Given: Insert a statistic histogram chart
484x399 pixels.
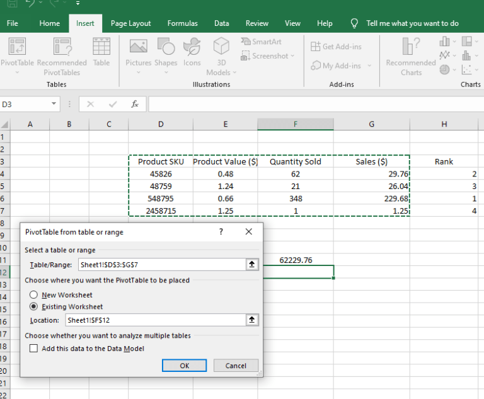Looking at the screenshot, I should tap(467, 55).
